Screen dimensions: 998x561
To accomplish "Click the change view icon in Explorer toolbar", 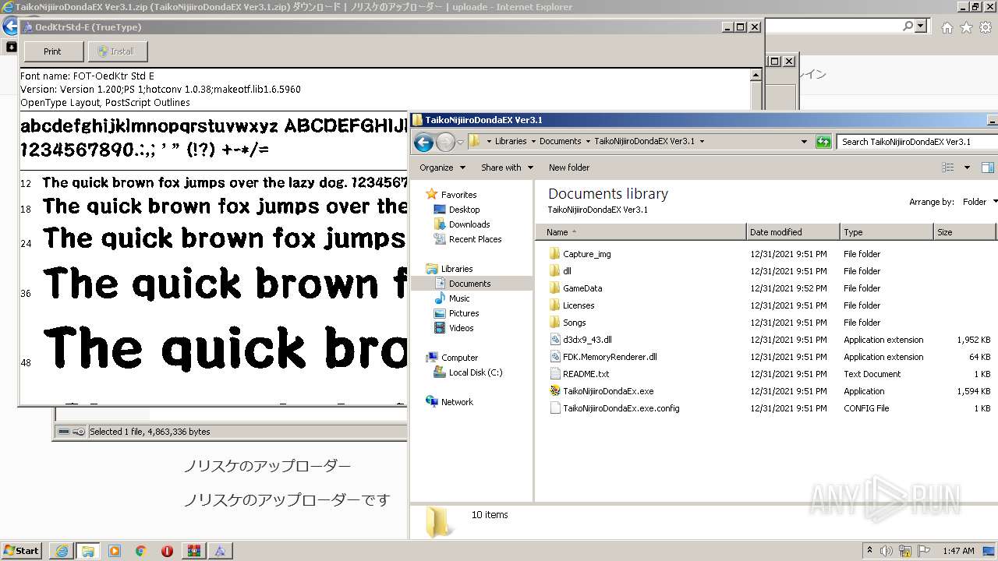I will [x=948, y=168].
